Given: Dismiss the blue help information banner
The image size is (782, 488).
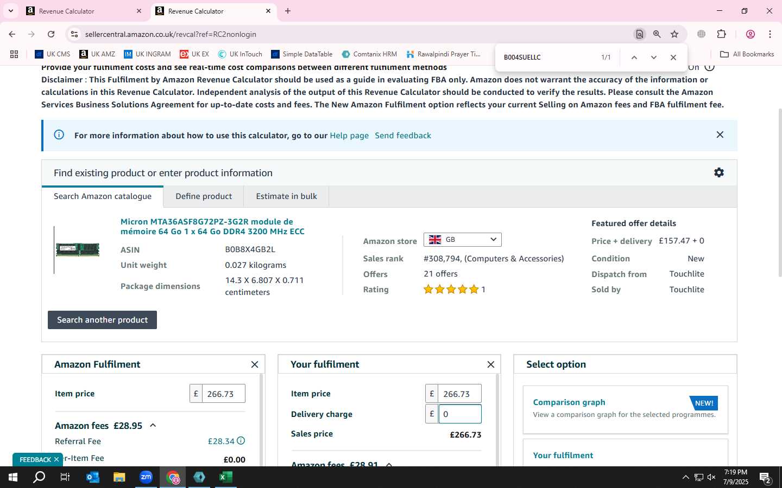Looking at the screenshot, I should coord(720,134).
